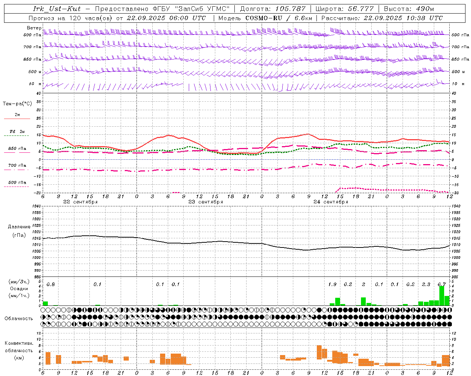Click the precipitation value 0.8

click(x=50, y=284)
